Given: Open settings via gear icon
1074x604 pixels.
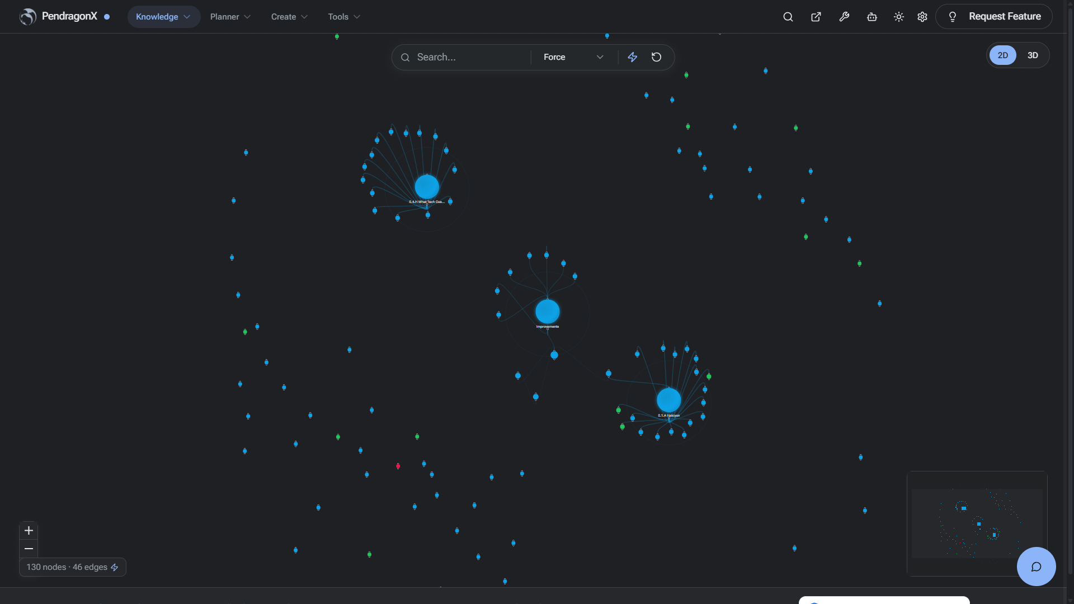Looking at the screenshot, I should pyautogui.click(x=922, y=17).
